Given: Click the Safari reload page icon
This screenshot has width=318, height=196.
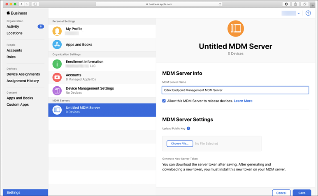Looking at the screenshot, I should point(220,4).
